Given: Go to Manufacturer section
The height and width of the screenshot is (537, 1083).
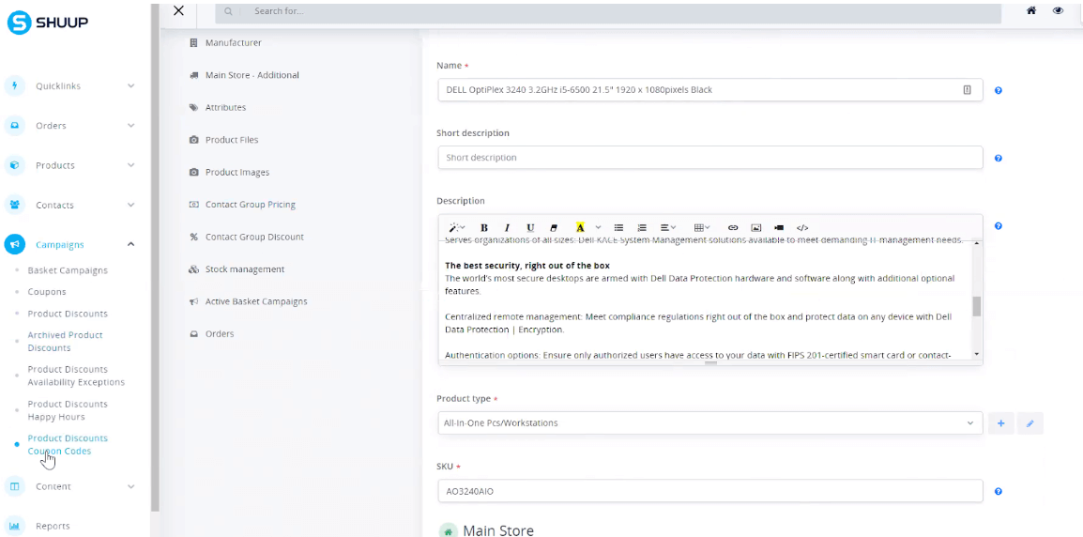Looking at the screenshot, I should pyautogui.click(x=234, y=43).
